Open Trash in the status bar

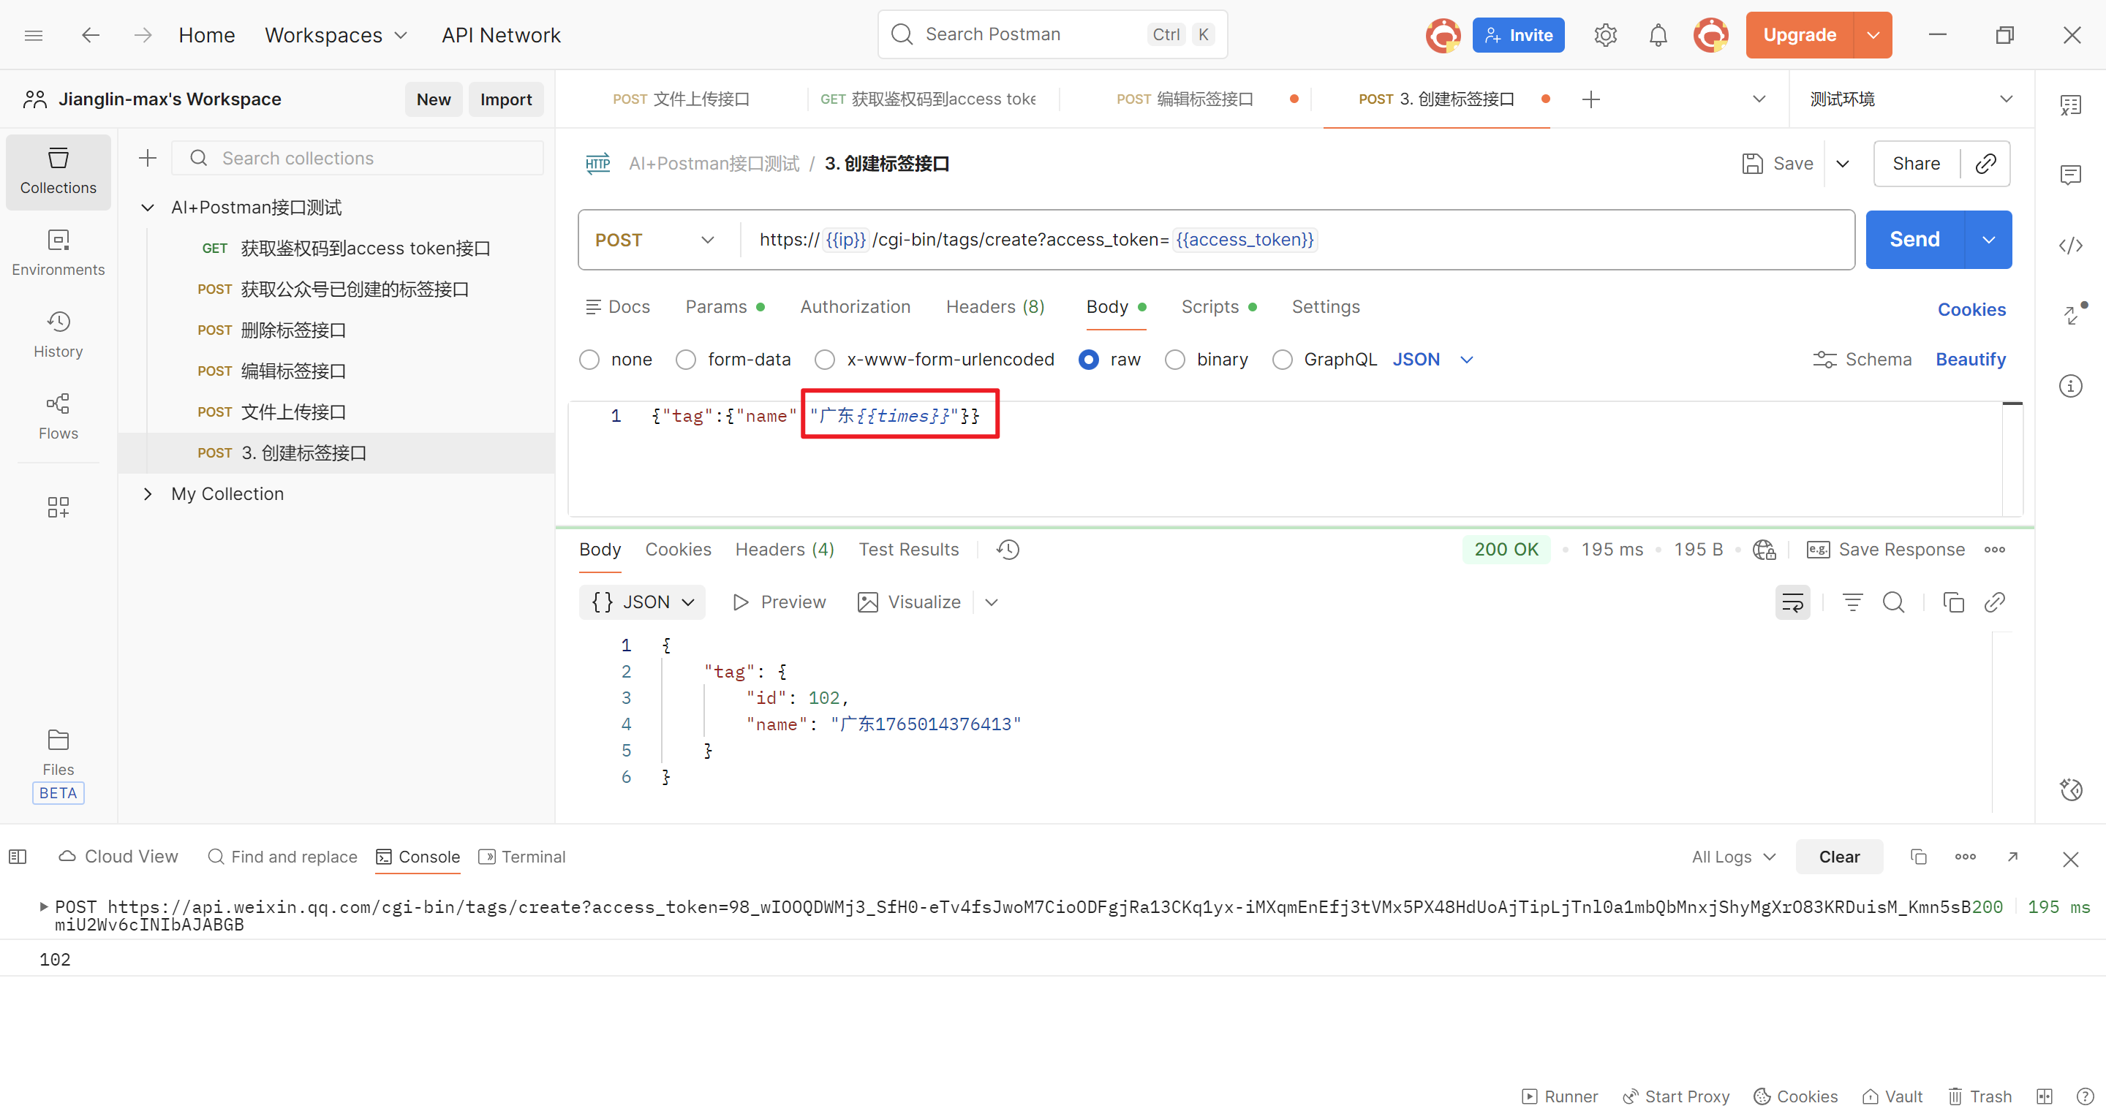click(1979, 1096)
